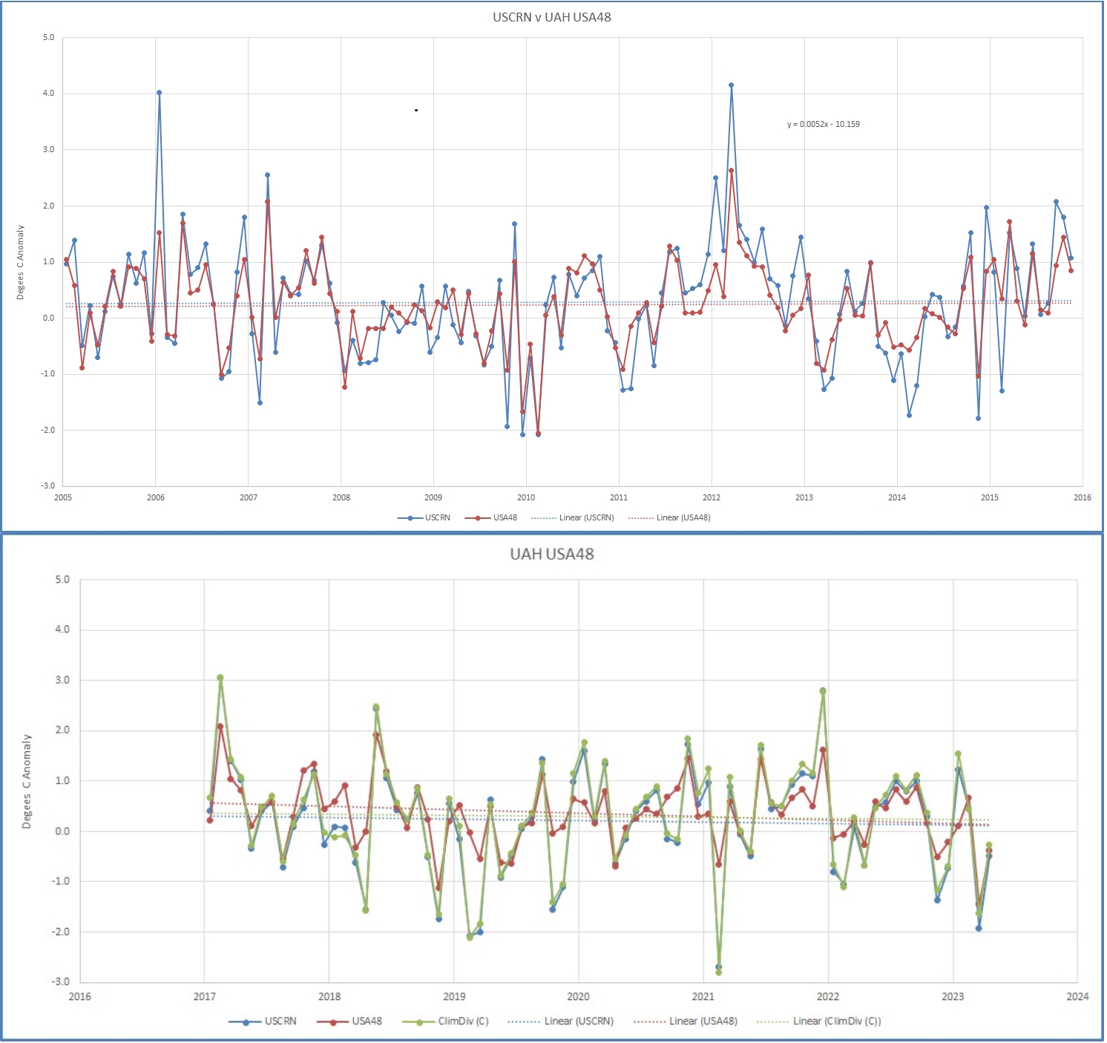Select the top chart's vertical axis title
The width and height of the screenshot is (1107, 1043).
point(21,262)
